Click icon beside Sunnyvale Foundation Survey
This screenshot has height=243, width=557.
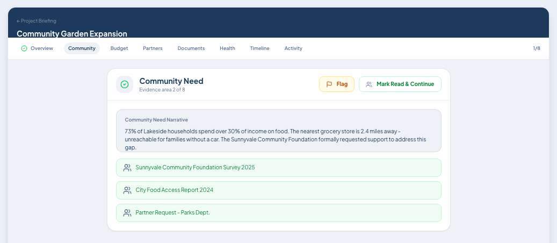[x=127, y=168]
